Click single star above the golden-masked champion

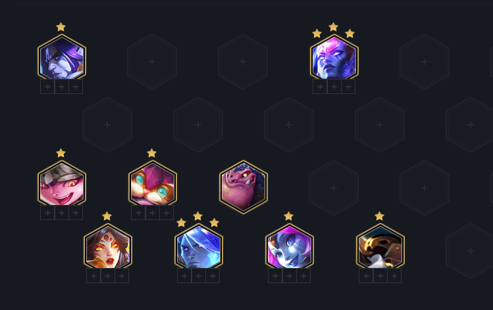click(x=380, y=216)
